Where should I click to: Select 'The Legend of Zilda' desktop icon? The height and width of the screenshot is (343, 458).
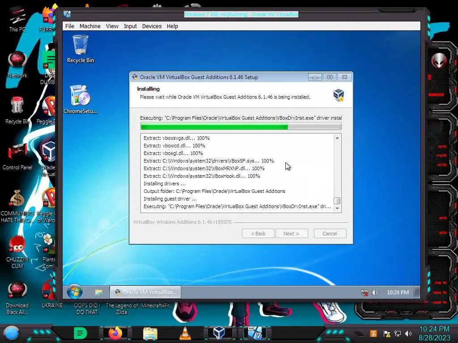[x=122, y=309]
